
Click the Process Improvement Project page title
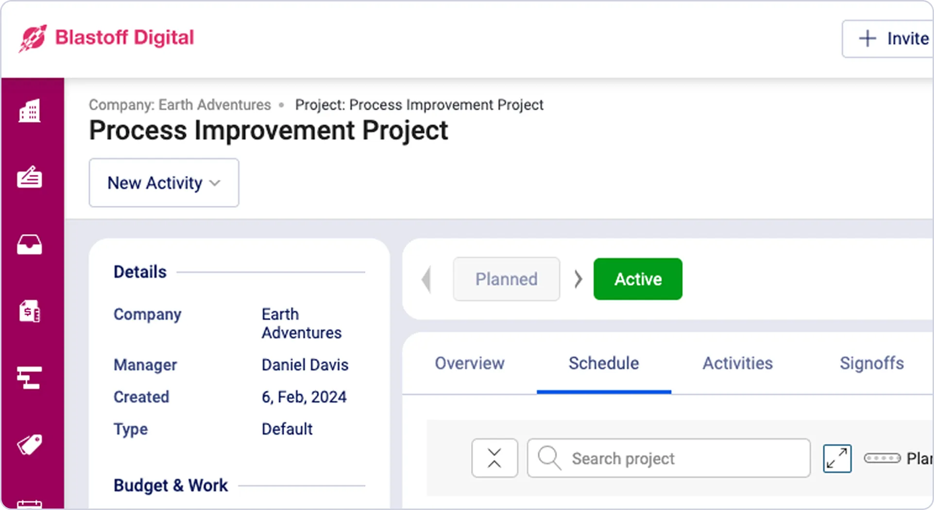click(269, 131)
